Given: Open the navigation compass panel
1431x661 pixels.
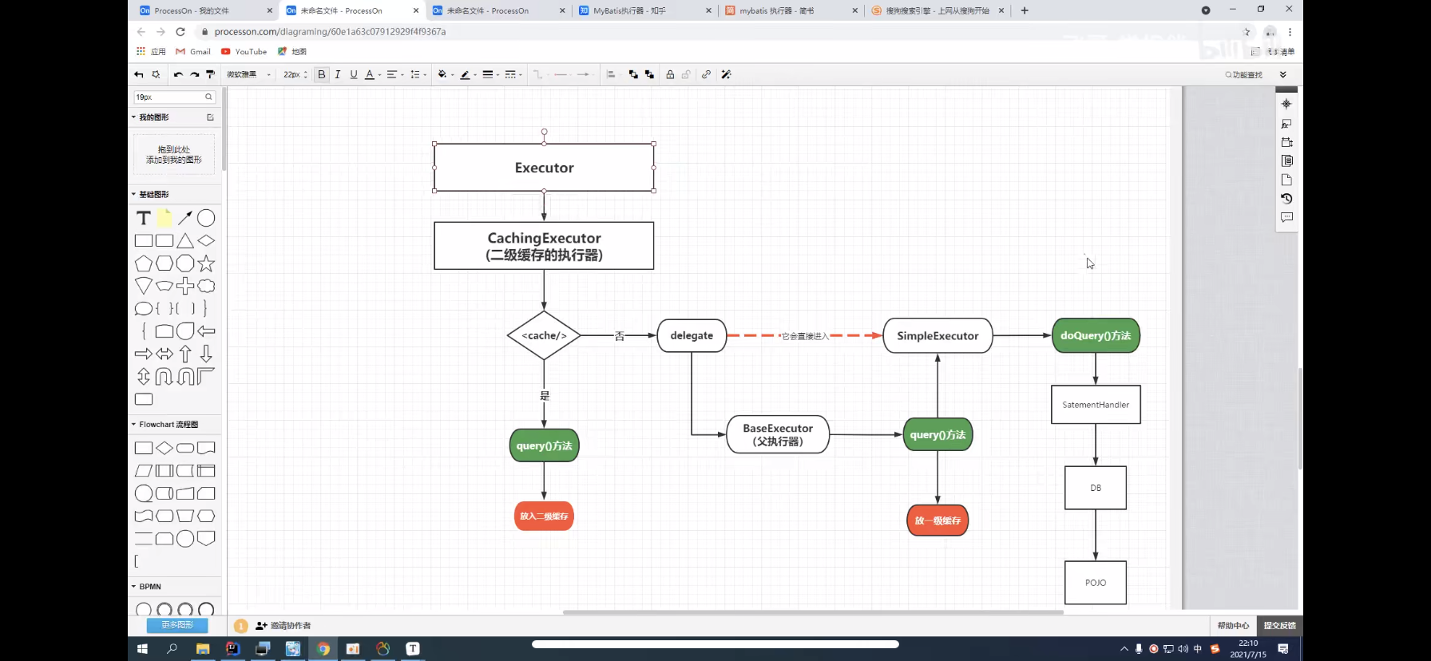Looking at the screenshot, I should (x=1286, y=104).
